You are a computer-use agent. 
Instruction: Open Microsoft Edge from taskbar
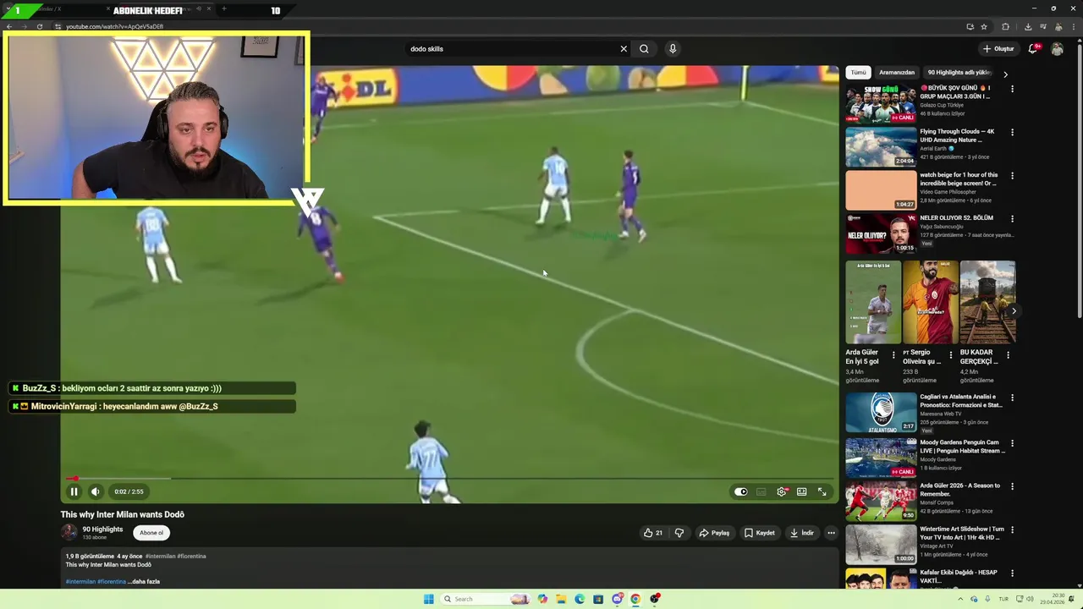click(x=580, y=599)
